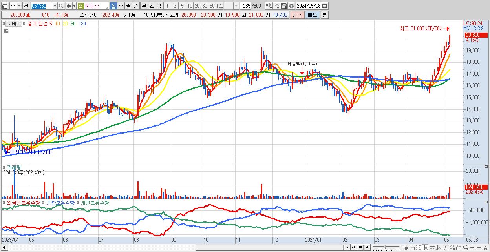Screen dimensions: 490x252
Task: Click the 매도 sell button
Action: 312,15
